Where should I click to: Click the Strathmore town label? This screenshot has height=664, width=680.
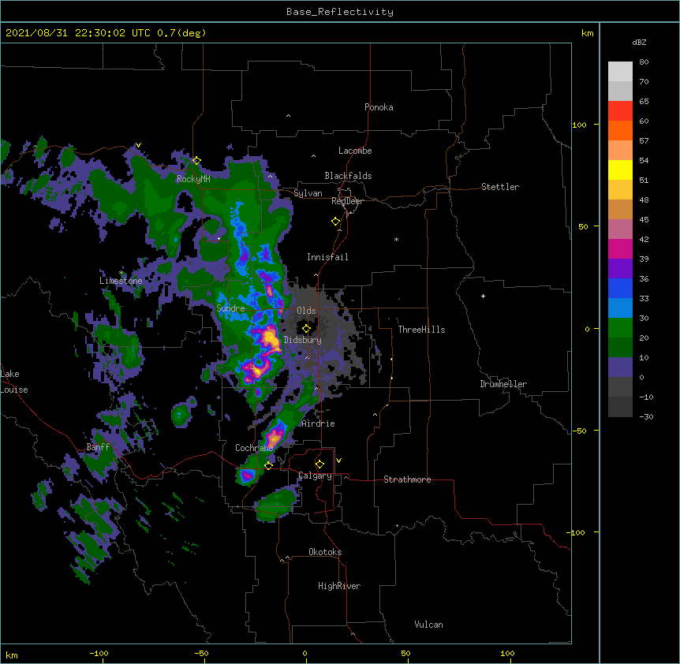click(407, 479)
